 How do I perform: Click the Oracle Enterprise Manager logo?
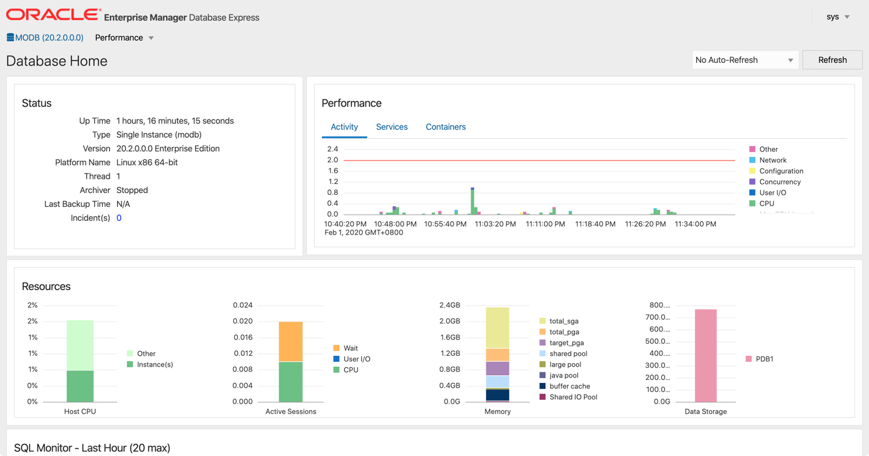pyautogui.click(x=52, y=13)
